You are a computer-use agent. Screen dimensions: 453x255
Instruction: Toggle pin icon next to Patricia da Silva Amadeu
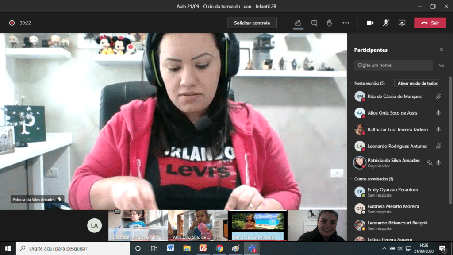click(429, 163)
